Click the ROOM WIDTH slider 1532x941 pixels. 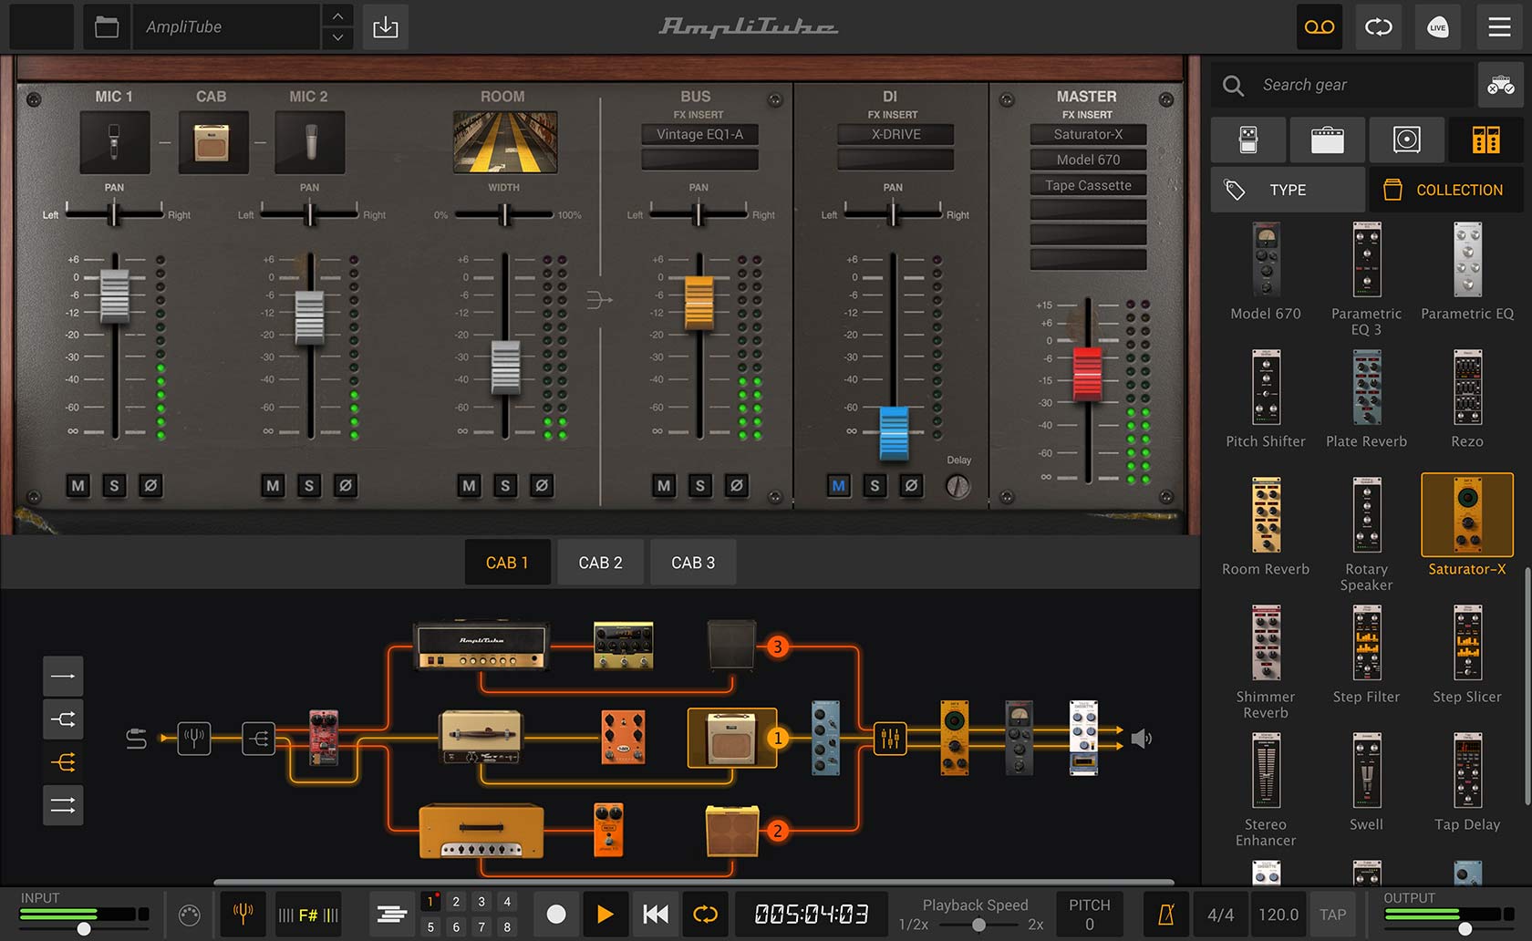[x=503, y=215]
